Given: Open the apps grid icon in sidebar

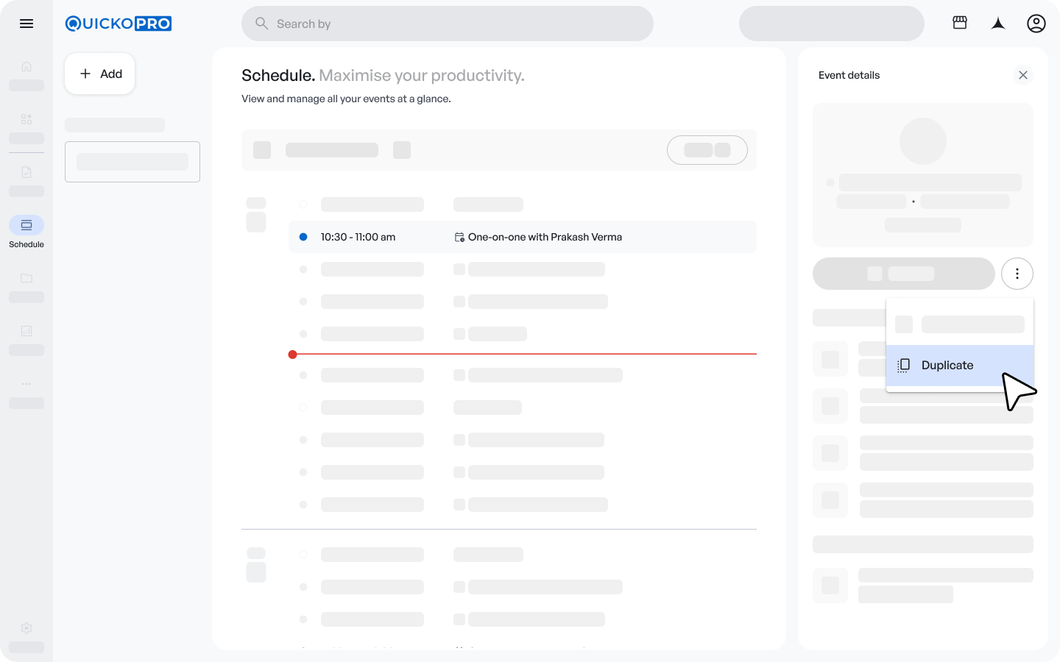Looking at the screenshot, I should [x=26, y=119].
